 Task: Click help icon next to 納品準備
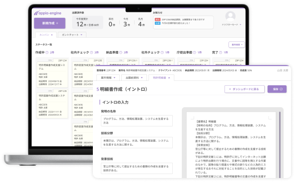click(121, 53)
